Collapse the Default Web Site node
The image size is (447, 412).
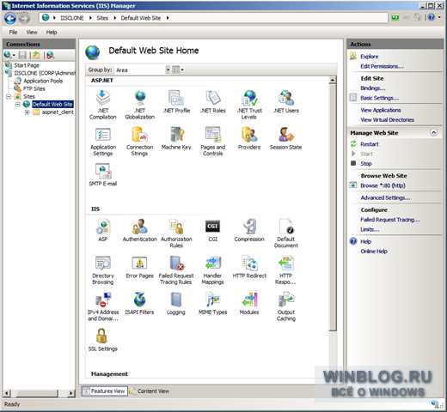pyautogui.click(x=18, y=104)
